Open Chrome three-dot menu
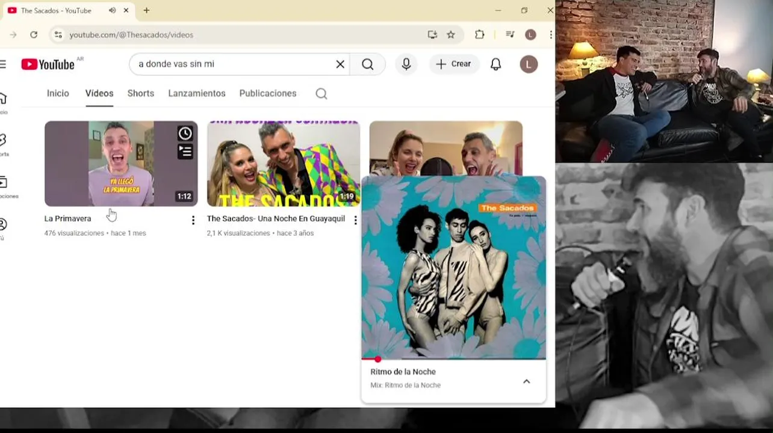773x433 pixels. click(x=551, y=35)
